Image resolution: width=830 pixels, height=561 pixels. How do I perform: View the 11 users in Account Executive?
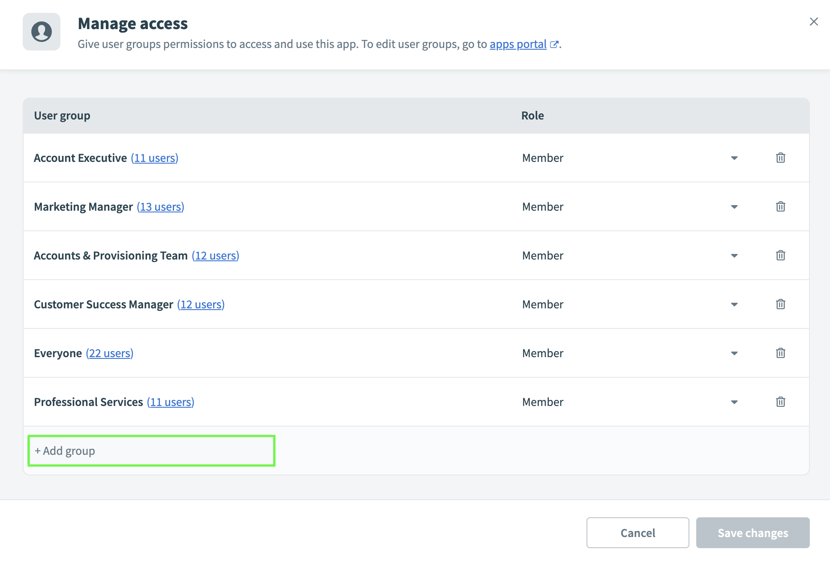click(x=154, y=158)
